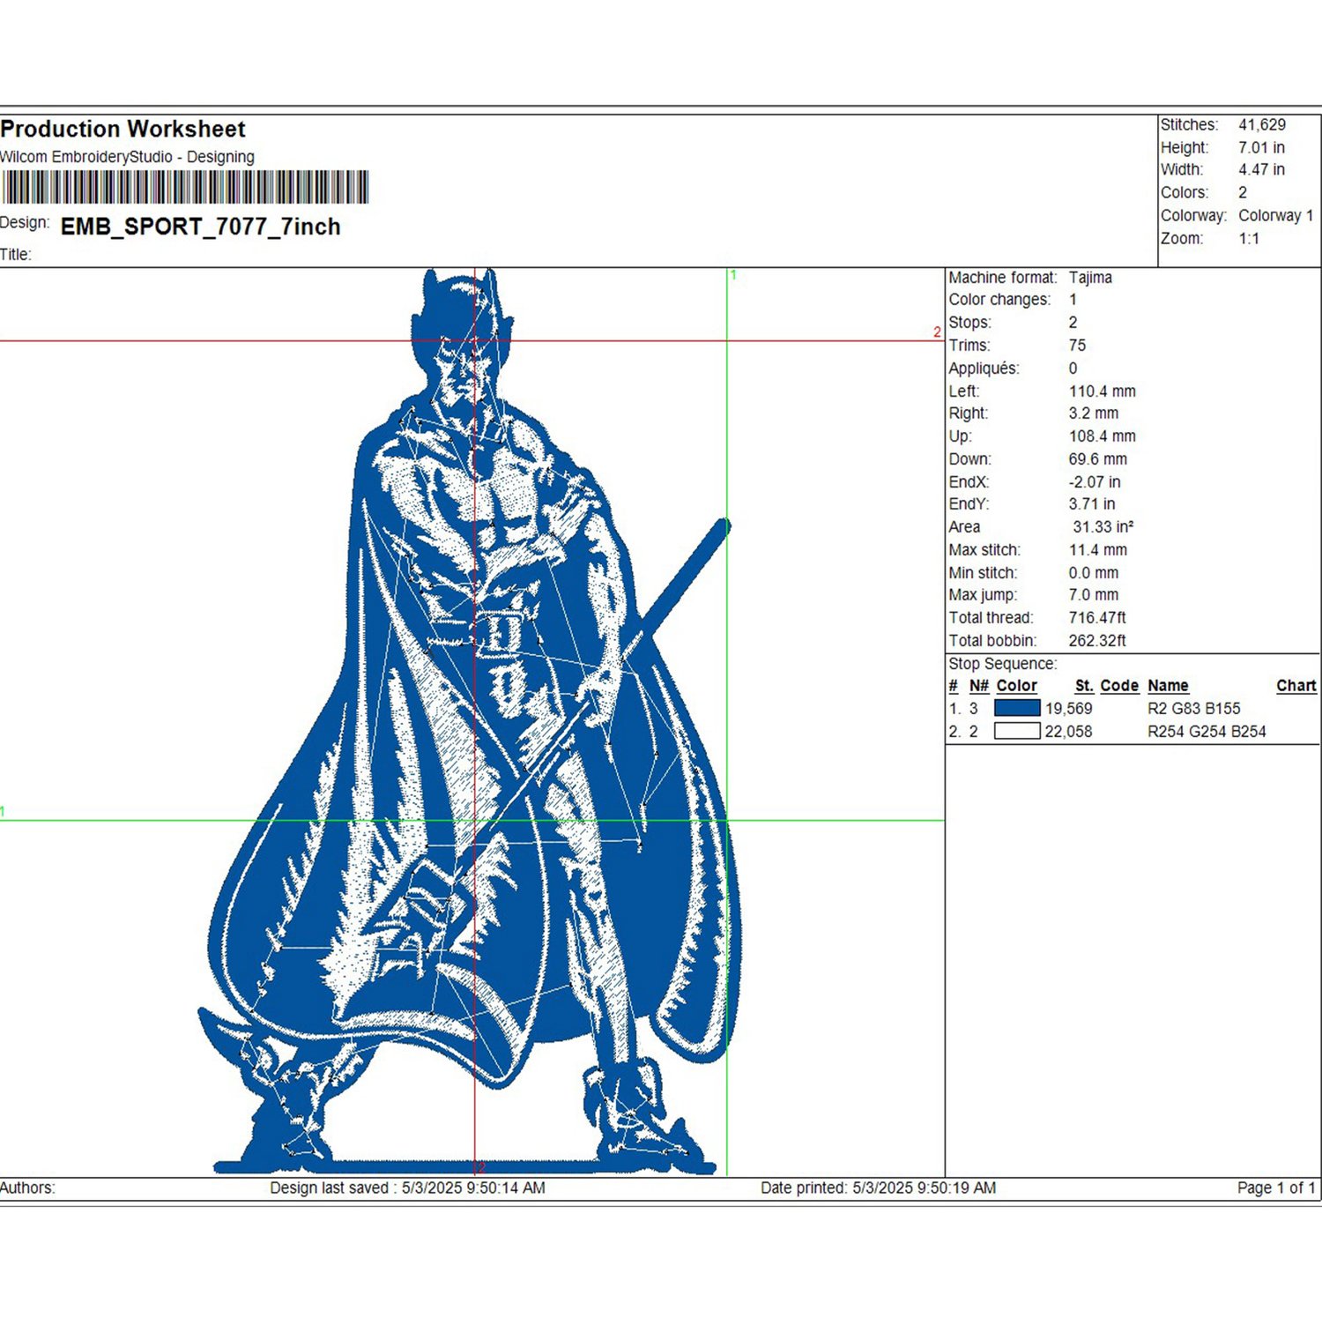Click the stitch count "22,058"

point(1068,732)
